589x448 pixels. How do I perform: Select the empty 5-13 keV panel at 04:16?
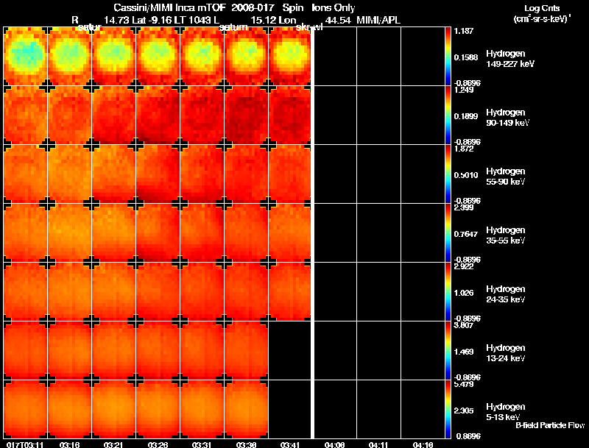(423, 409)
